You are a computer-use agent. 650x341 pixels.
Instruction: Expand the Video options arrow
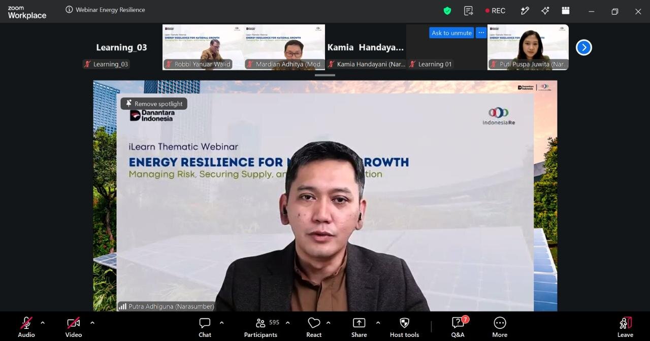[92, 322]
